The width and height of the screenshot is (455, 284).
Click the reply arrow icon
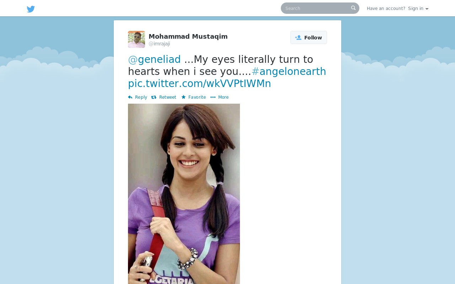coord(130,97)
